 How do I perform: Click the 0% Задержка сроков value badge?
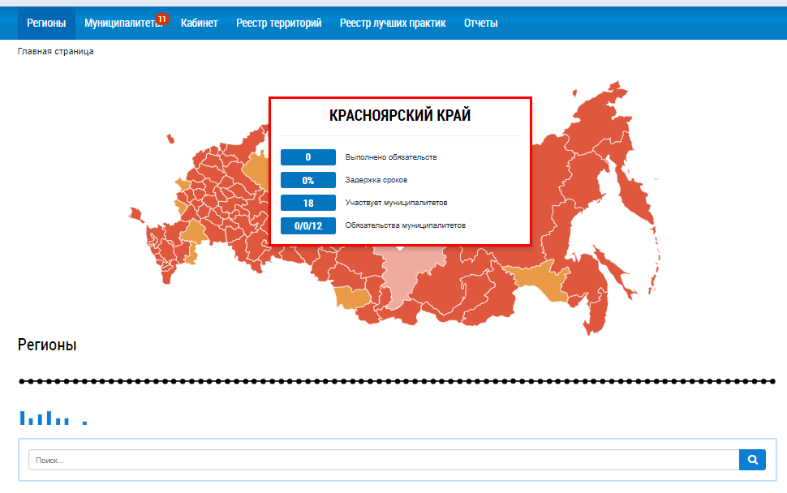point(308,180)
